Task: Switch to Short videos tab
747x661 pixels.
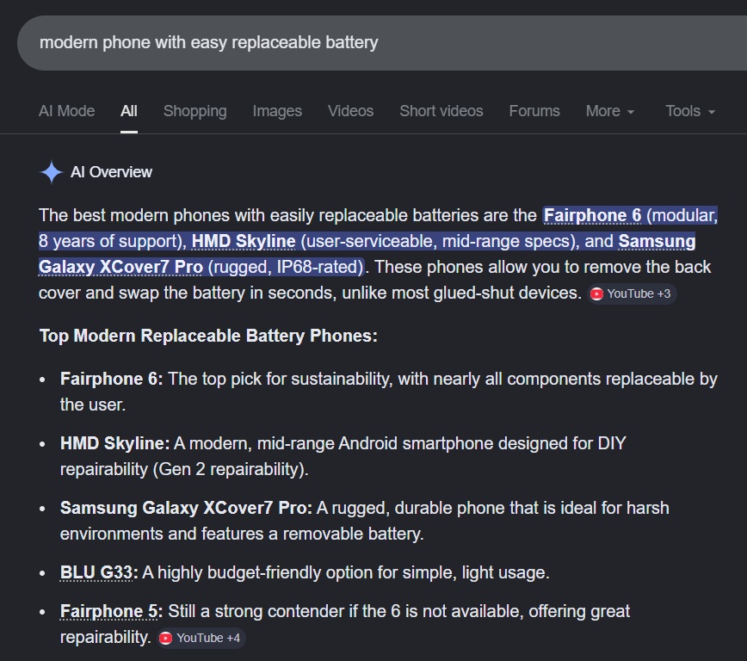Action: coord(441,111)
